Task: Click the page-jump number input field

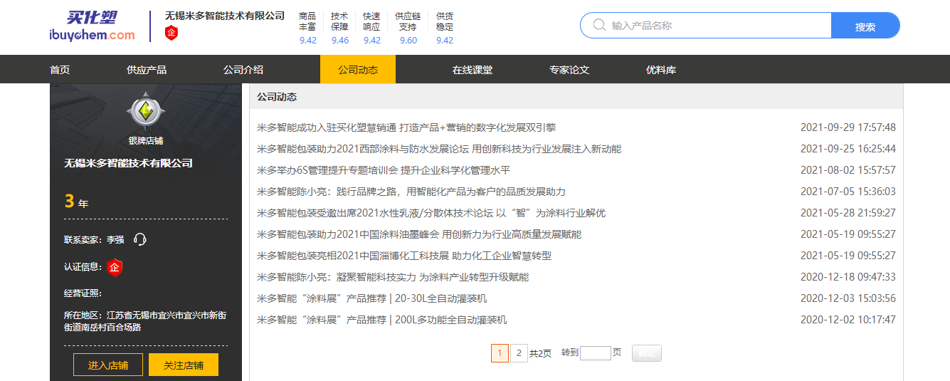Action: tap(596, 353)
